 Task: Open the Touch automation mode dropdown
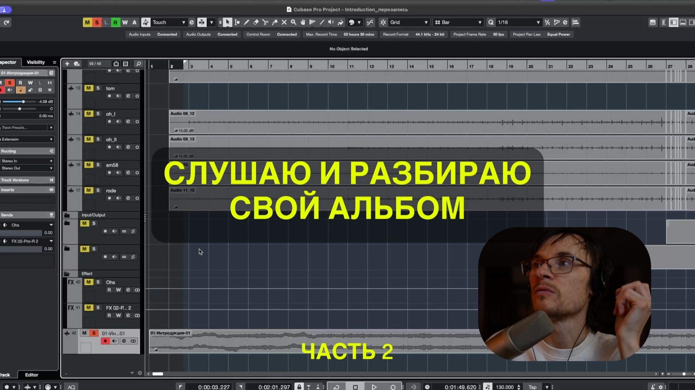(169, 22)
